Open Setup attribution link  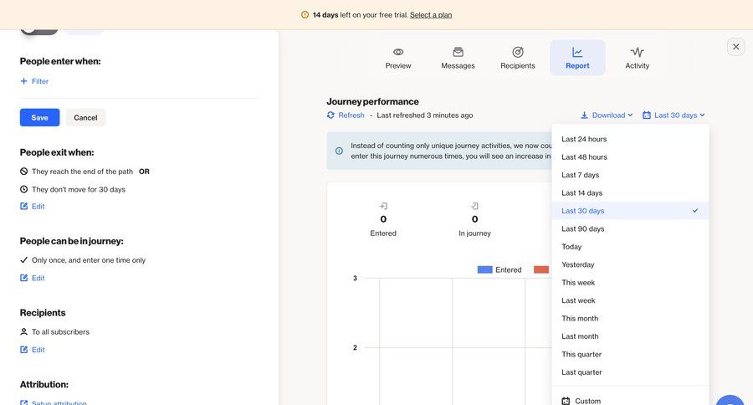[54, 402]
